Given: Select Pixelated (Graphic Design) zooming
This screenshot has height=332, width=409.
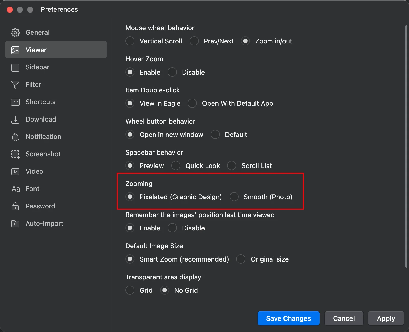Looking at the screenshot, I should 130,197.
